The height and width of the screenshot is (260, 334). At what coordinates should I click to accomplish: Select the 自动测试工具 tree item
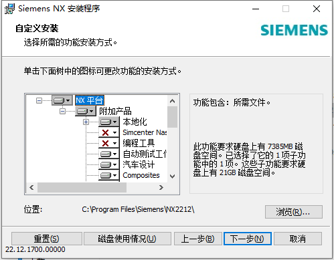point(145,154)
